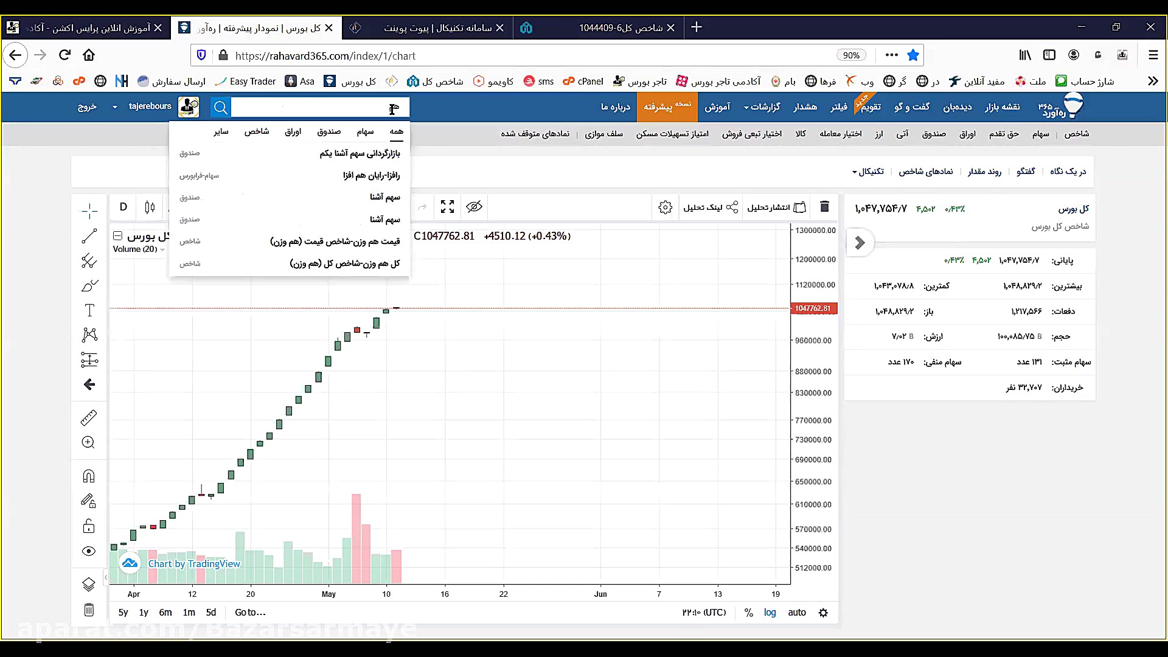Viewport: 1168px width, 657px height.
Task: Select the text annotation tool
Action: pos(89,310)
